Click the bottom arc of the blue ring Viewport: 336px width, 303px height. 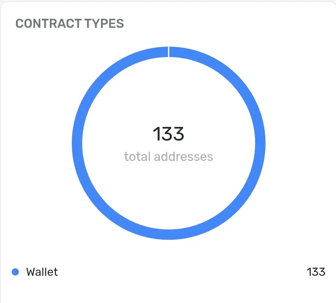[168, 234]
